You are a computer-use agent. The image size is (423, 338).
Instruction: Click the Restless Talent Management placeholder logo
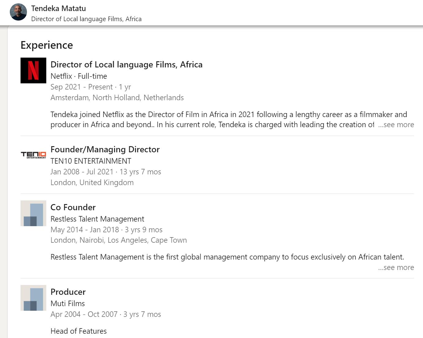(x=33, y=213)
